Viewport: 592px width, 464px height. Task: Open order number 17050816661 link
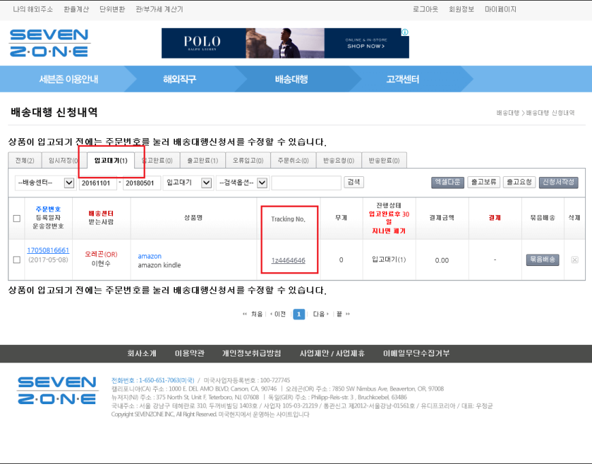(x=48, y=250)
